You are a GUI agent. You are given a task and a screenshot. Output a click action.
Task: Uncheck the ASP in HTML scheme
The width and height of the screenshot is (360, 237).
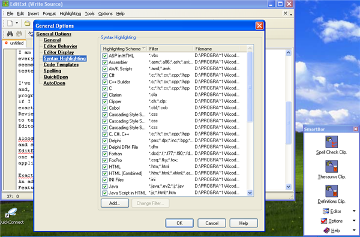[x=105, y=56]
